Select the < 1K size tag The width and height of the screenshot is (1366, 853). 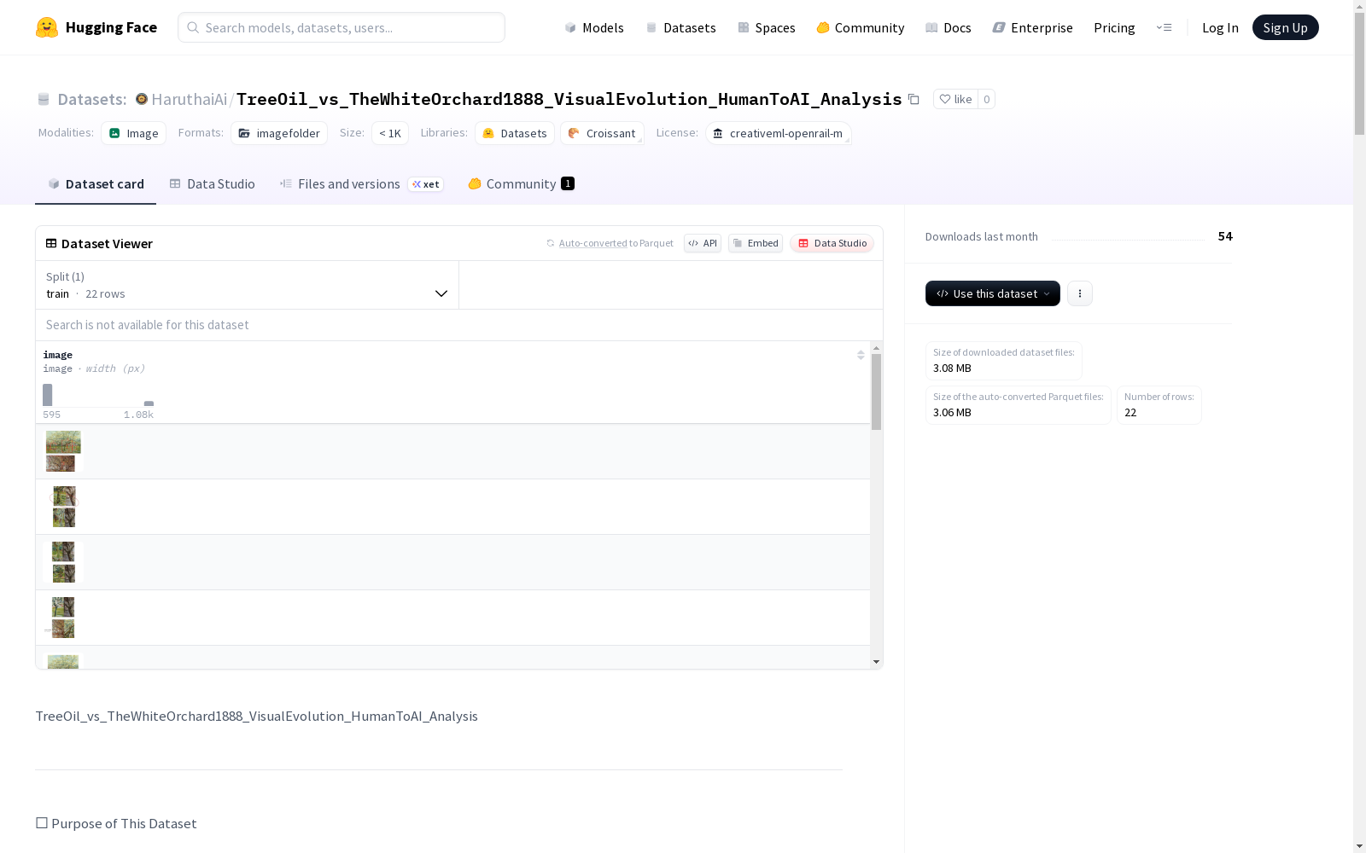pyautogui.click(x=390, y=133)
